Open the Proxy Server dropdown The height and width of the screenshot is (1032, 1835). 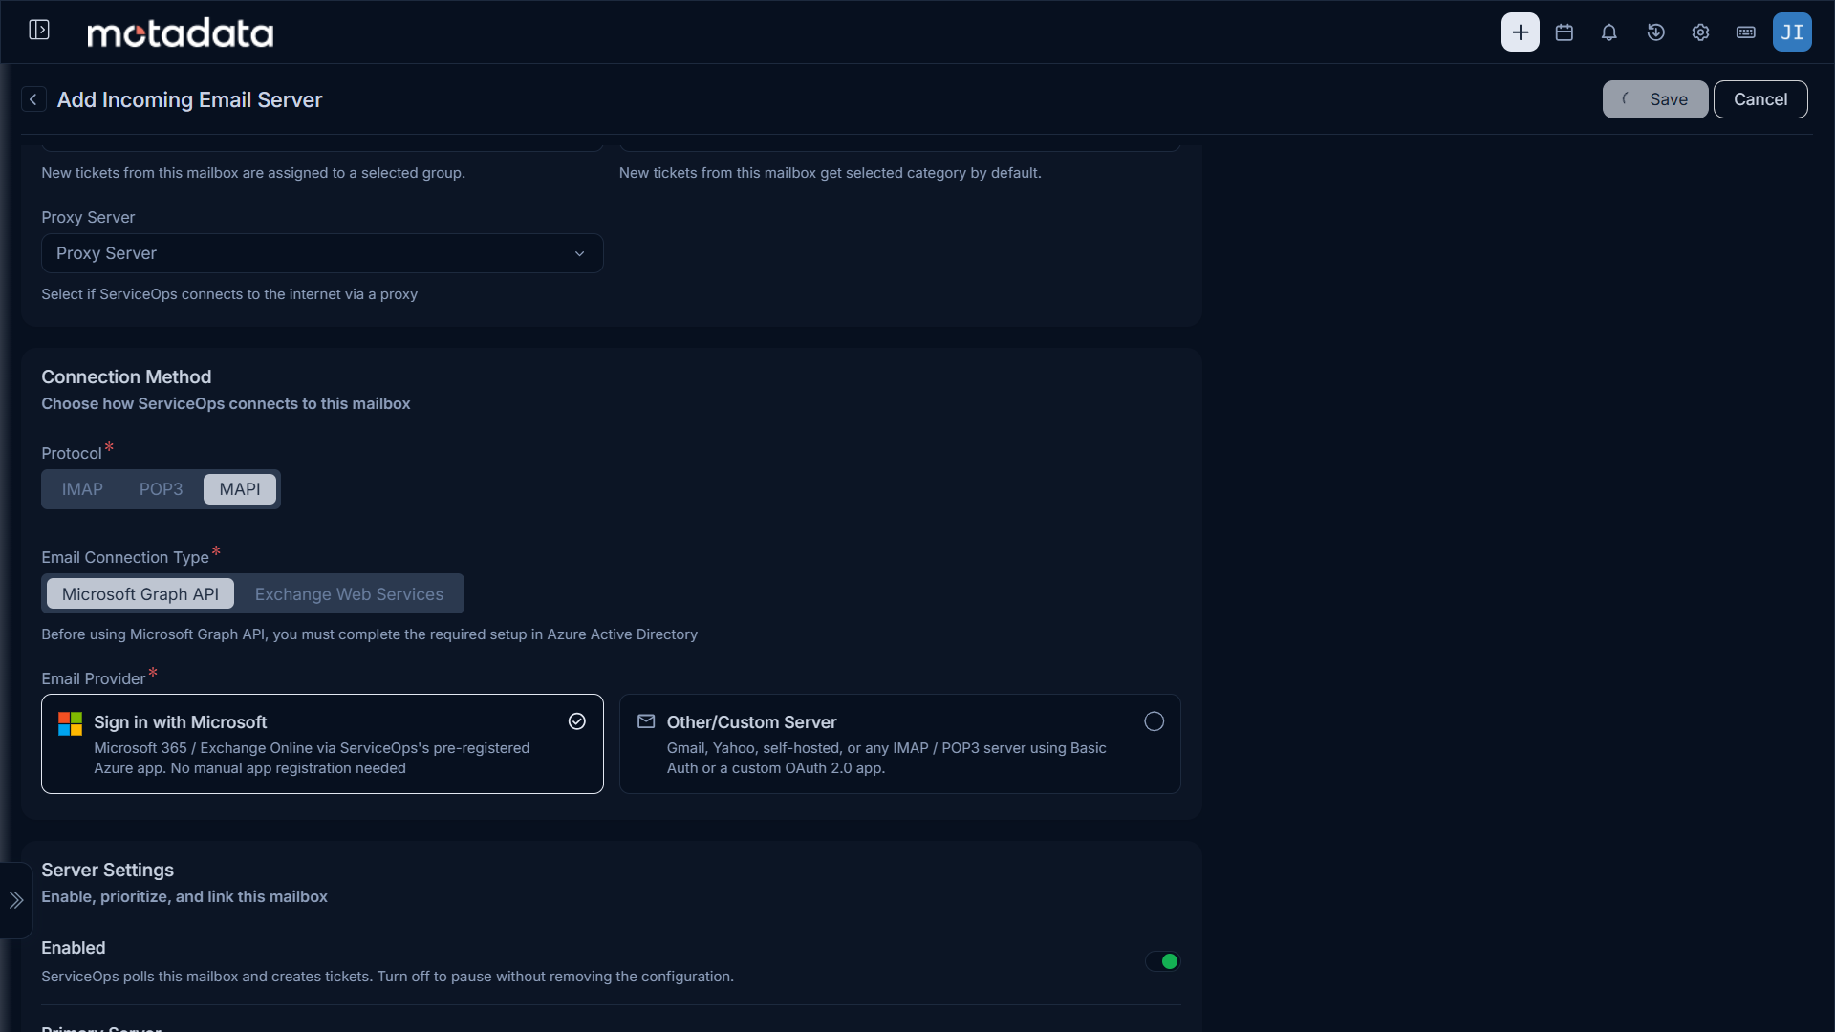click(322, 253)
